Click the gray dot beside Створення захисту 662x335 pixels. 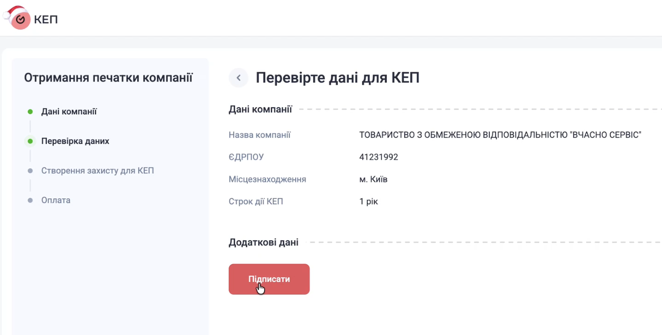pyautogui.click(x=30, y=170)
